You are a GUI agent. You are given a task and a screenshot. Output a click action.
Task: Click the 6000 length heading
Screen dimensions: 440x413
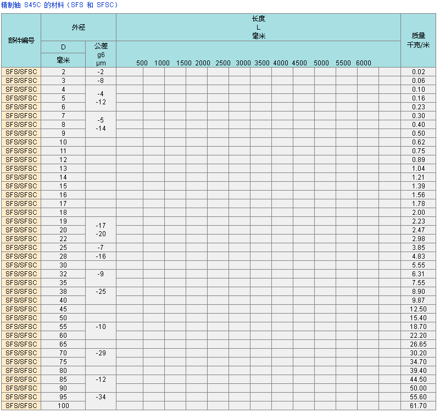tap(364, 63)
